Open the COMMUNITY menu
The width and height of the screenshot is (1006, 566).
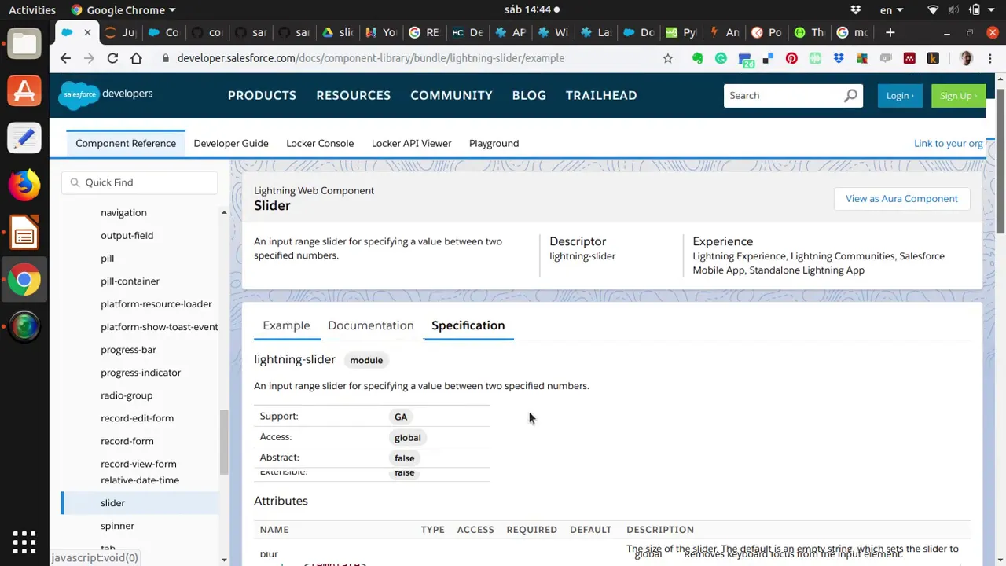tap(451, 95)
